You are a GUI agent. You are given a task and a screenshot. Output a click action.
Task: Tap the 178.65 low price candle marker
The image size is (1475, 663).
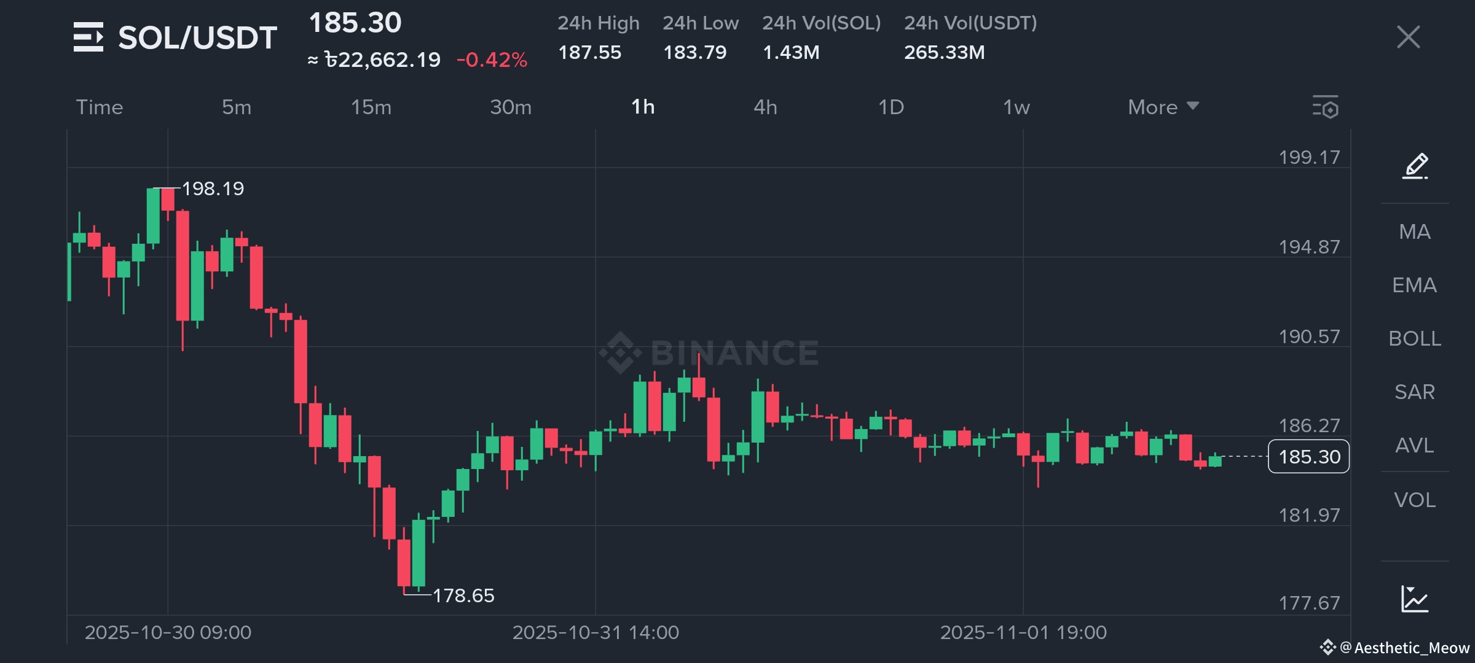[463, 595]
